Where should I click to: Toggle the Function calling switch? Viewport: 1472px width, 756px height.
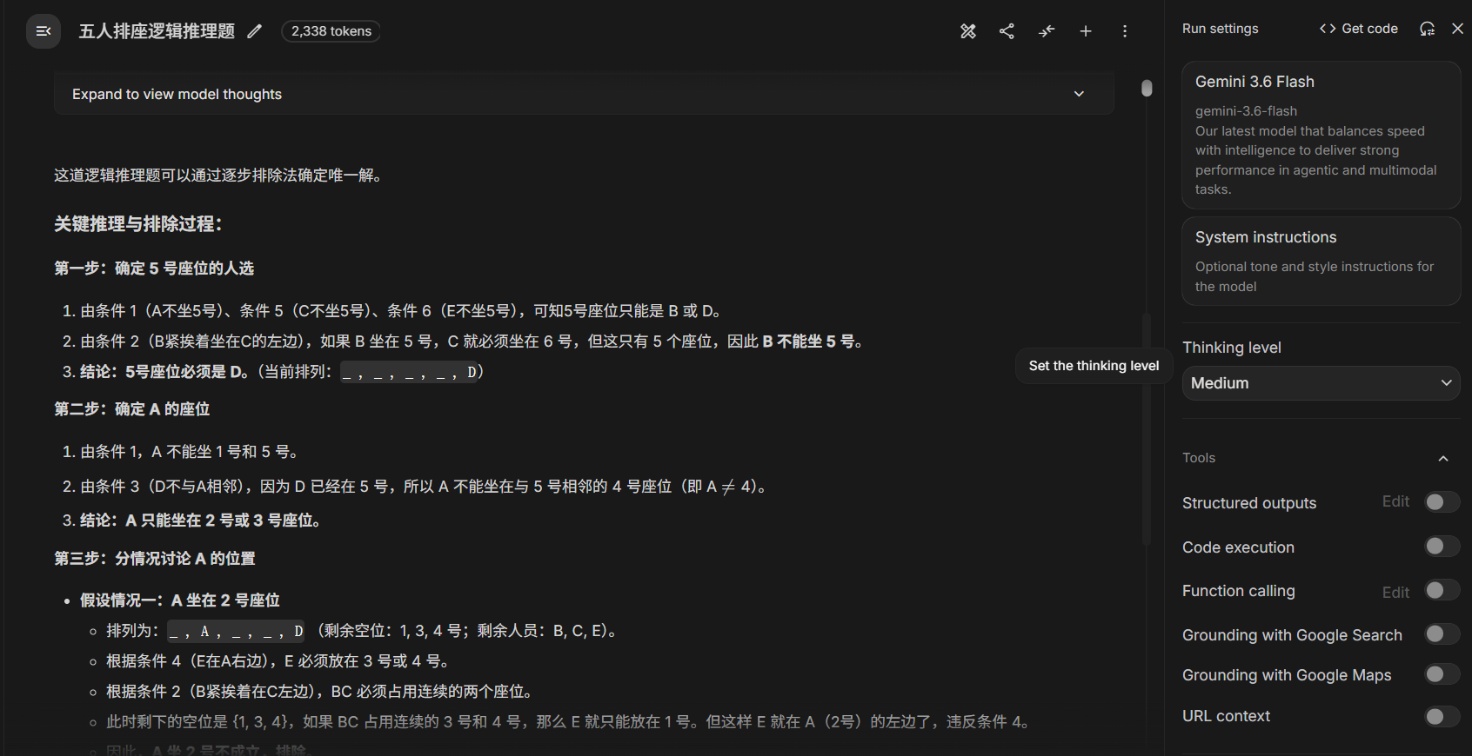click(x=1442, y=591)
